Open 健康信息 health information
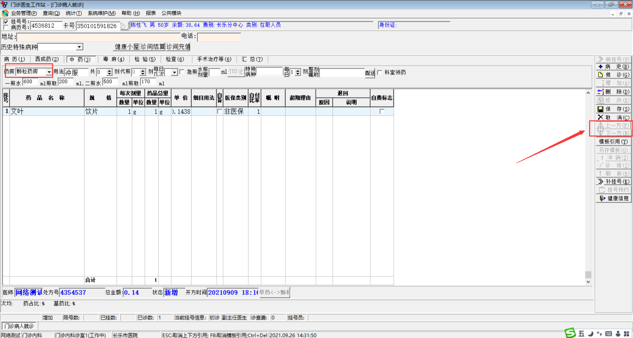 pos(614,198)
